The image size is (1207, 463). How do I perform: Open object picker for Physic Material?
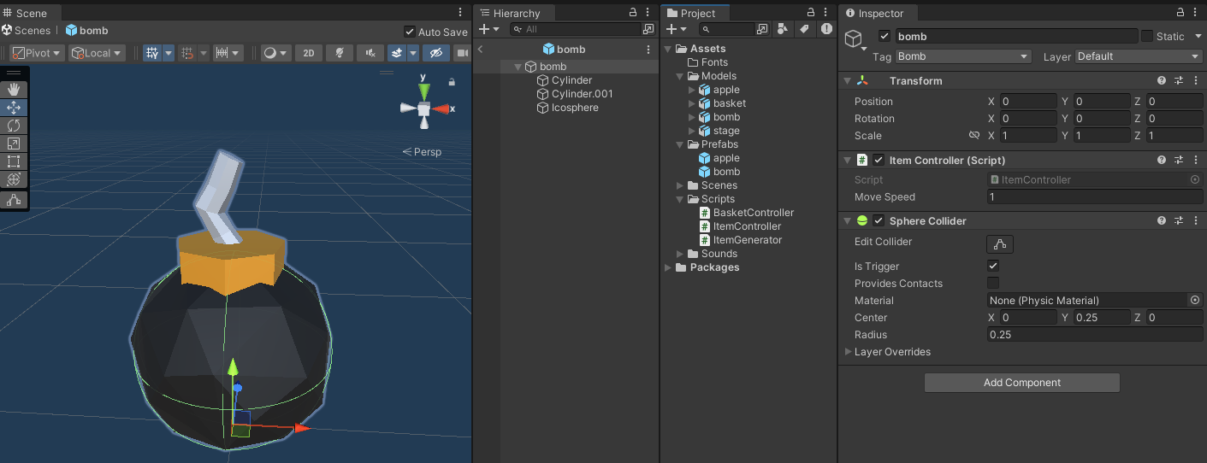pyautogui.click(x=1195, y=300)
